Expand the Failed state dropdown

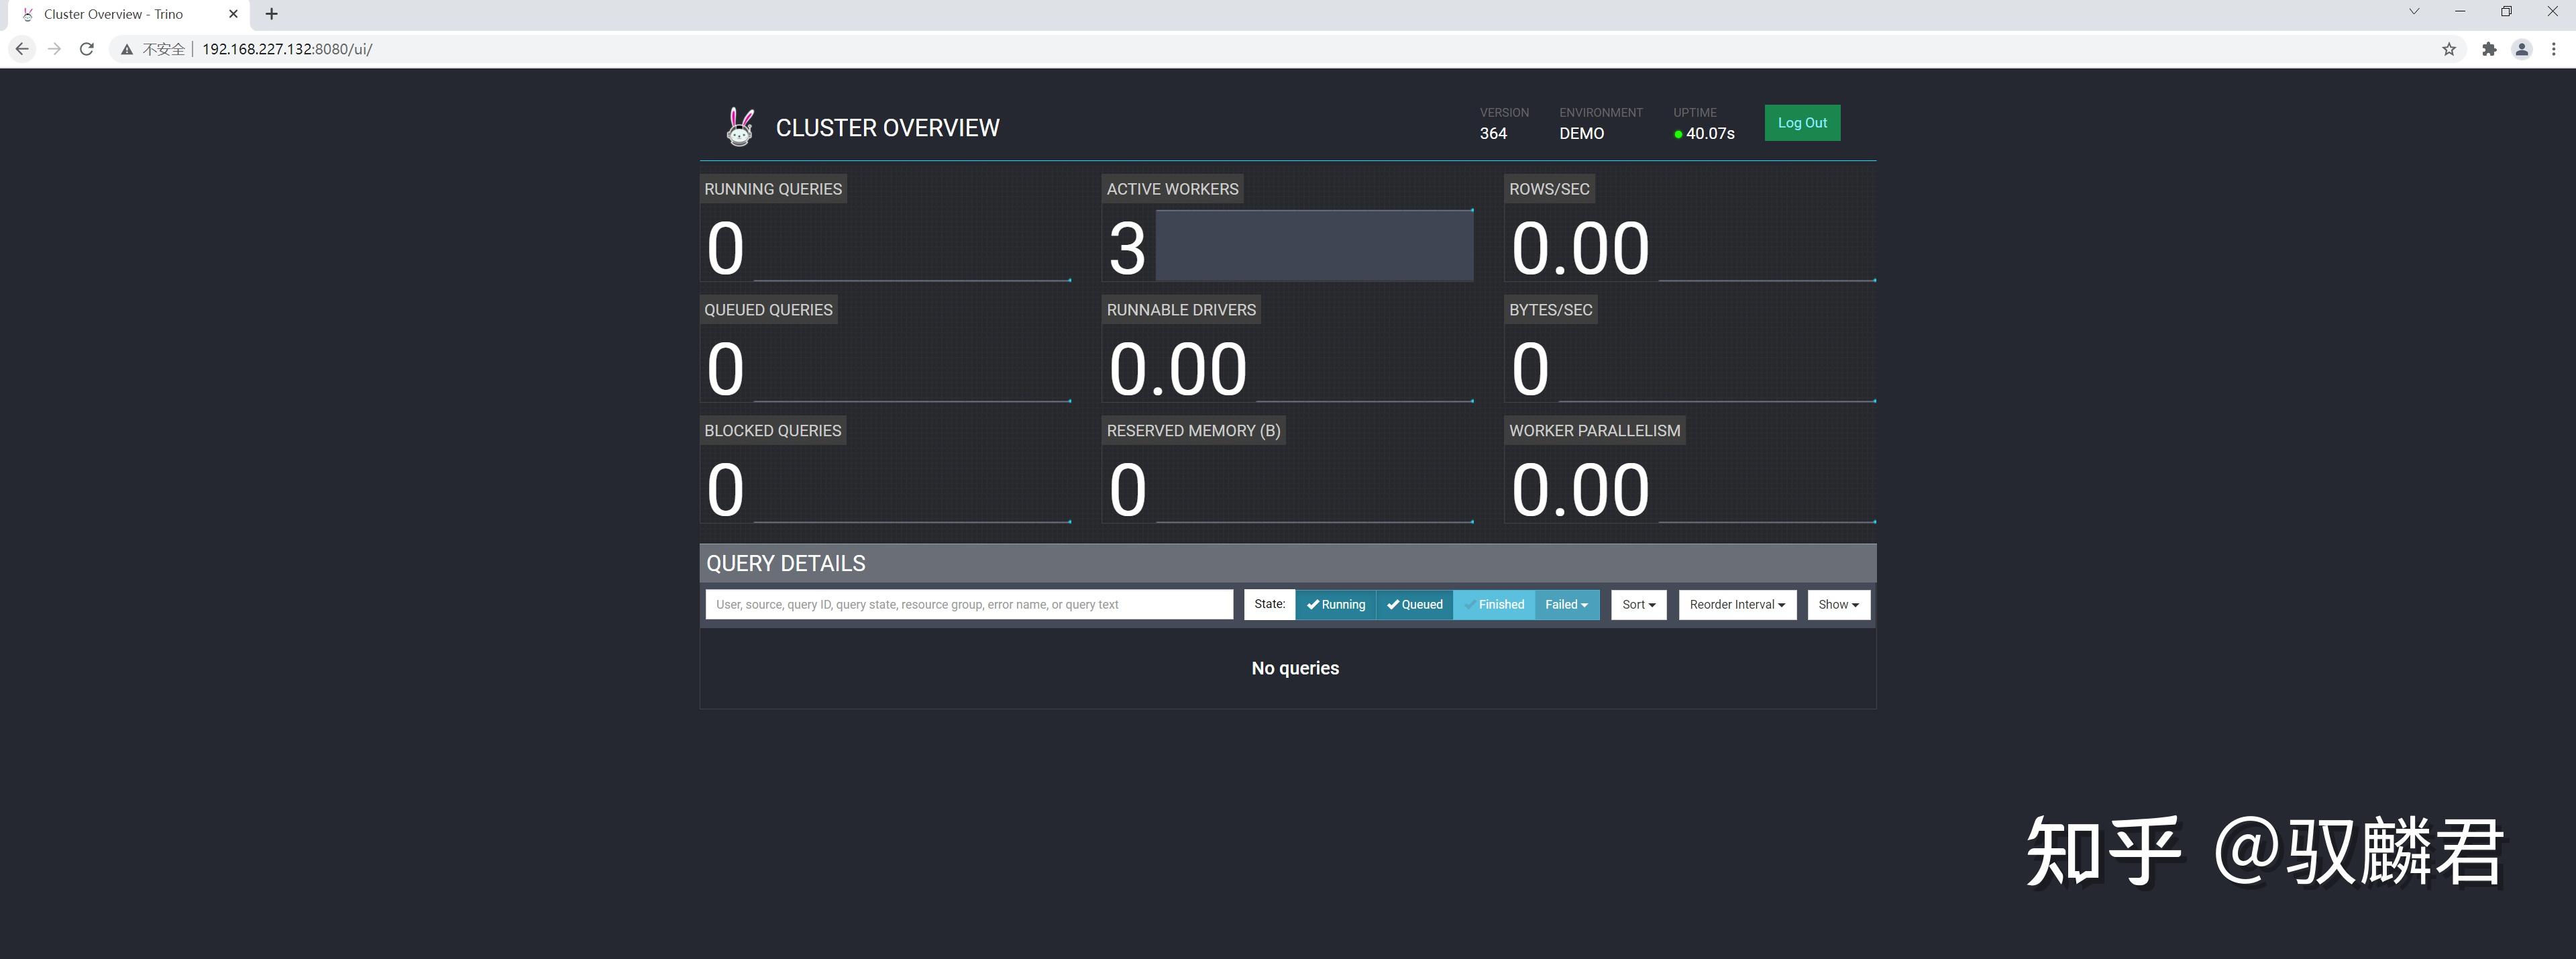point(1566,604)
